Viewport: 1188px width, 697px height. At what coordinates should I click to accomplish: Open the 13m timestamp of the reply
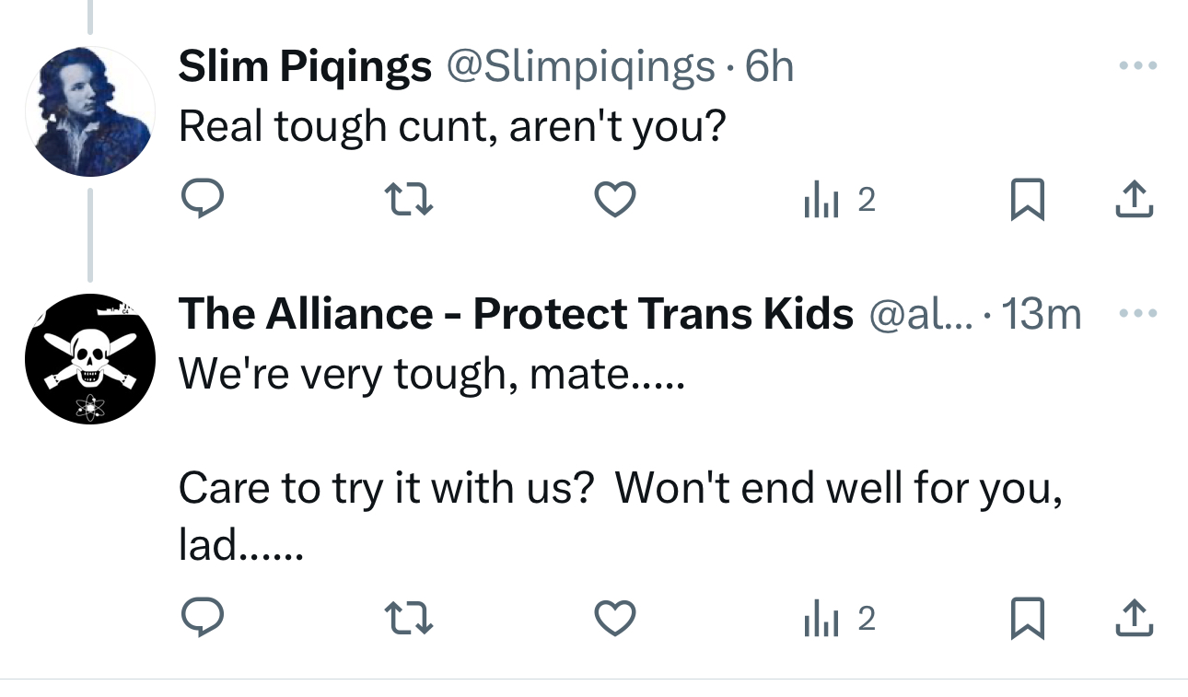(x=1041, y=315)
